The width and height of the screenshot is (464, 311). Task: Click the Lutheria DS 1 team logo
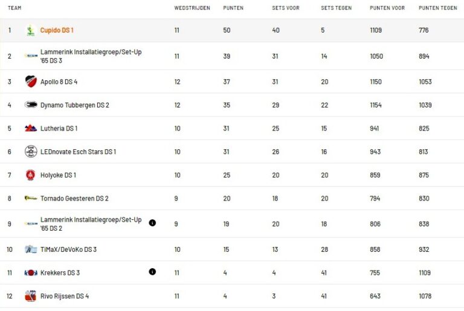(31, 129)
